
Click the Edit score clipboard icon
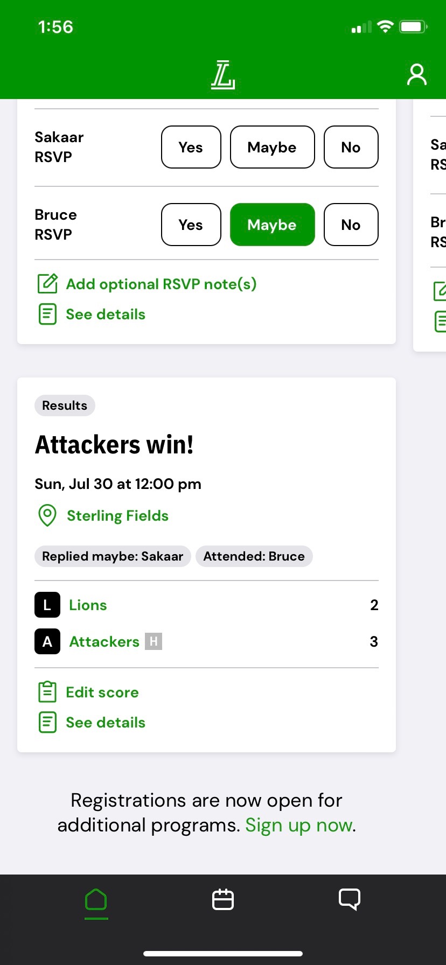click(47, 692)
